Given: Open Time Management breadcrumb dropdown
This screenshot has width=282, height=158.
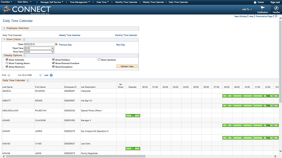Looking at the screenshot, I should click(80, 2).
